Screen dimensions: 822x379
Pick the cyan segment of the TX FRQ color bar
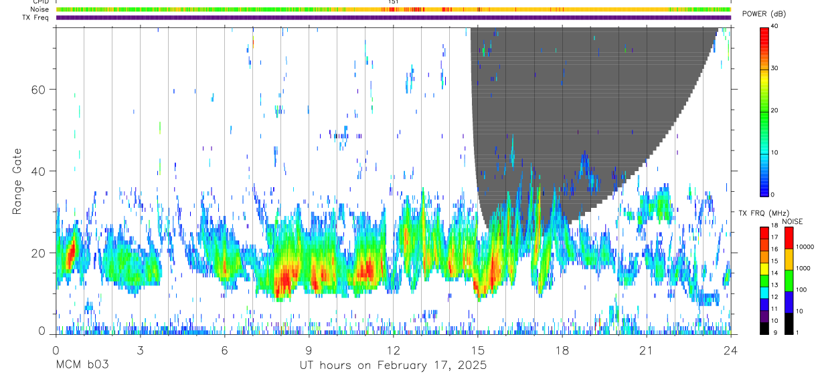click(x=764, y=292)
